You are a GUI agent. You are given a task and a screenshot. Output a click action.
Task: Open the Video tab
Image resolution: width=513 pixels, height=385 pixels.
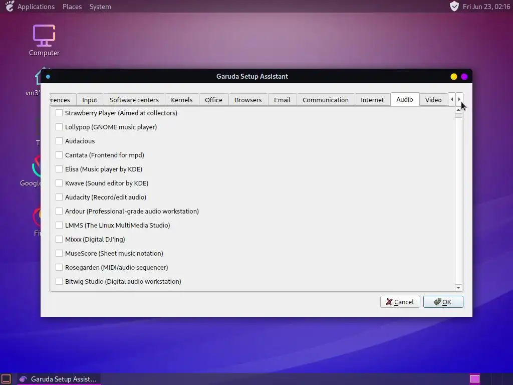pyautogui.click(x=433, y=100)
